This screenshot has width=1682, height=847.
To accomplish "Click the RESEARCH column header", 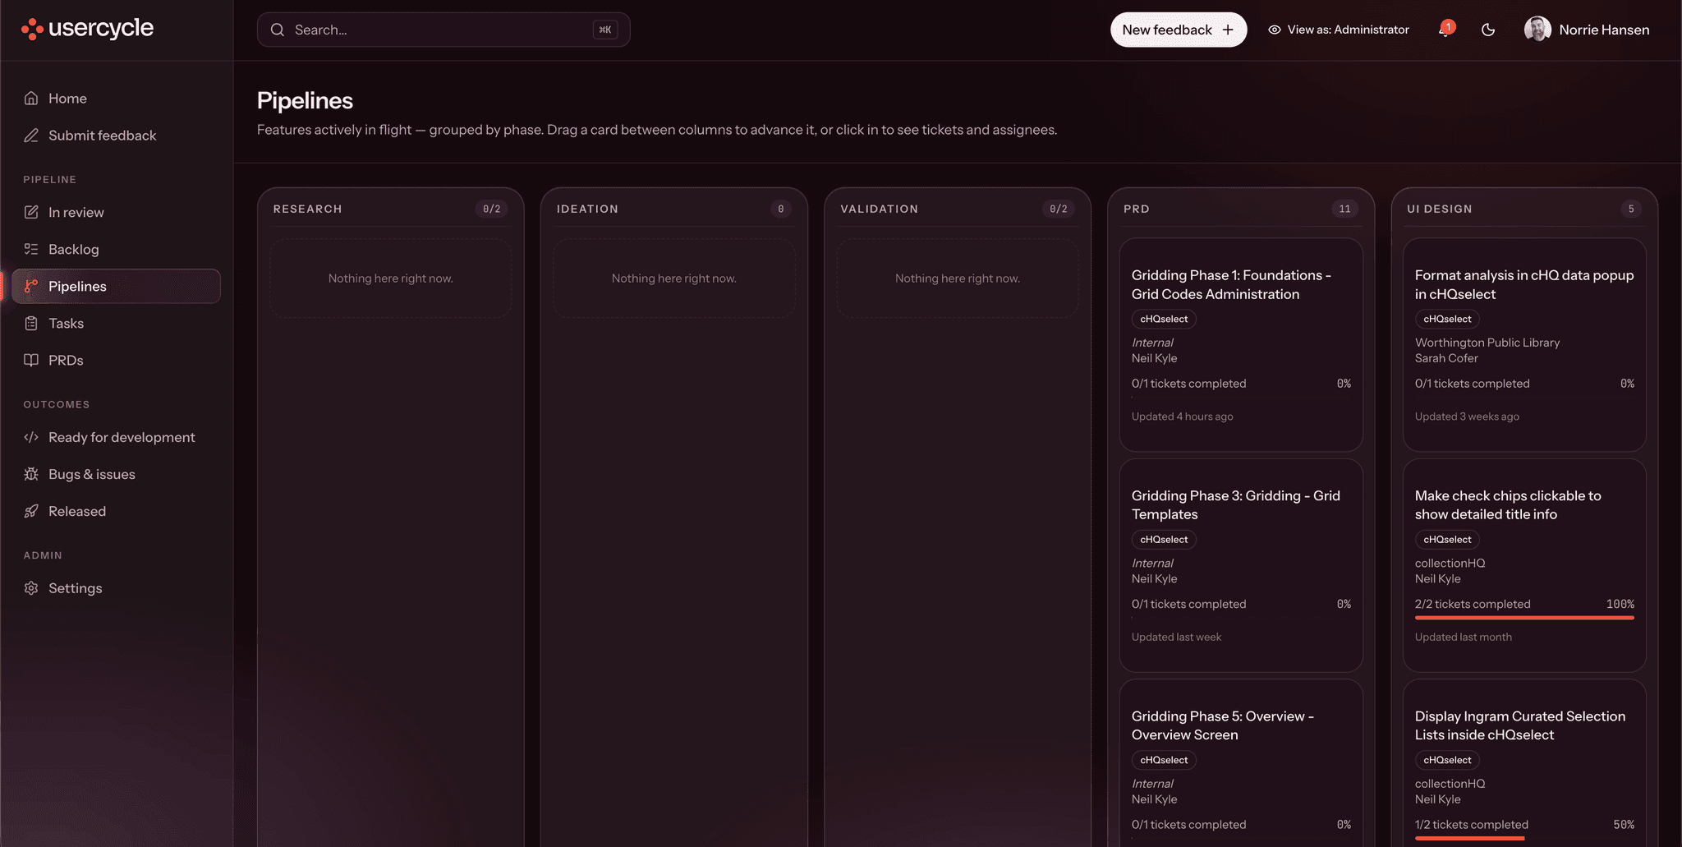I will pyautogui.click(x=307, y=209).
